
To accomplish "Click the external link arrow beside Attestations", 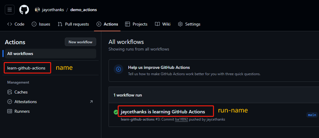I will click(x=91, y=102).
